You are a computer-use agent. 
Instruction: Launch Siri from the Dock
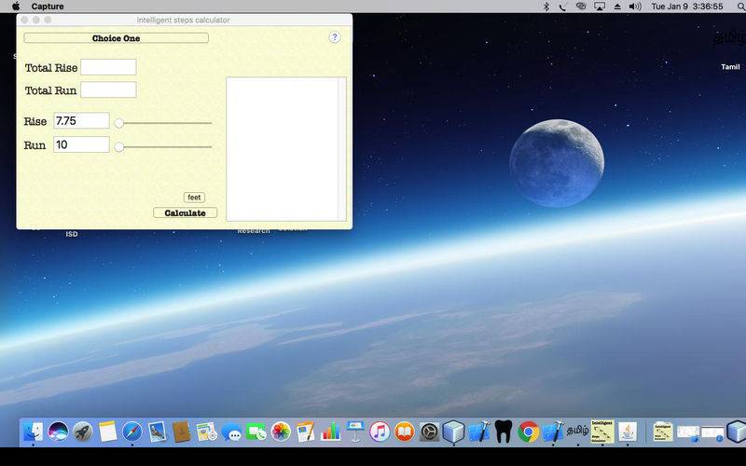58,432
